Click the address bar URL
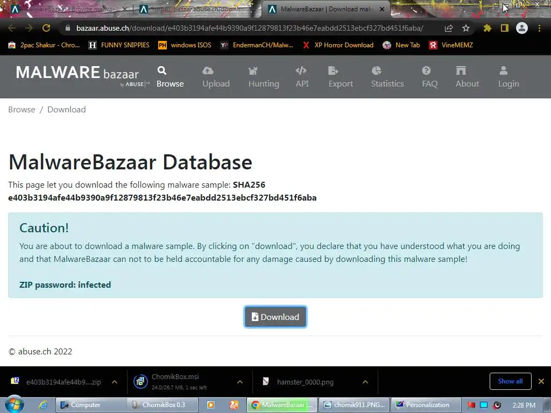This screenshot has width=551, height=413. (x=250, y=28)
